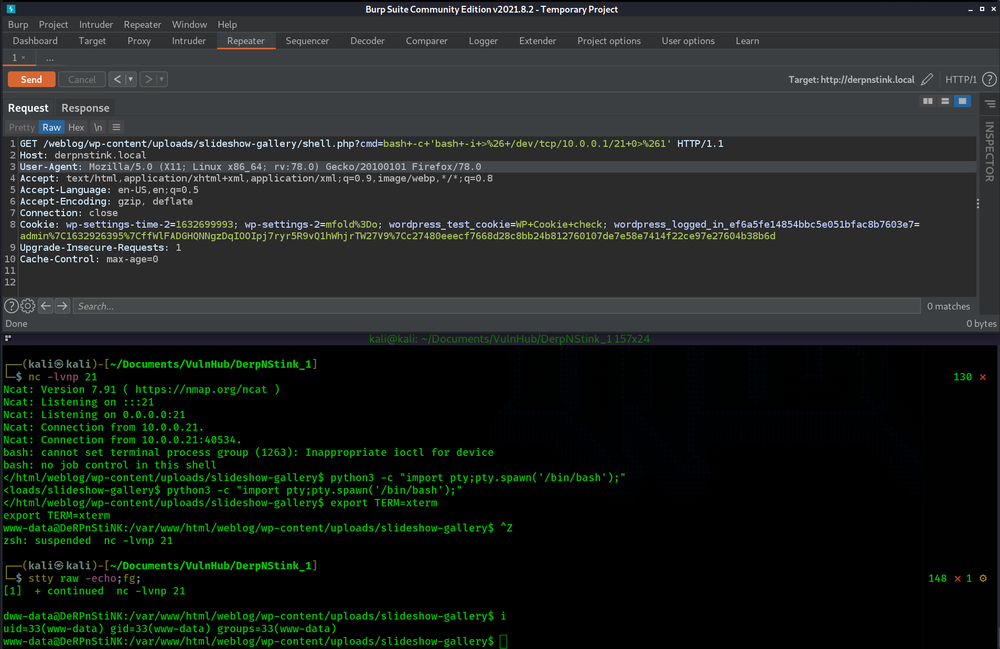Open the back history dropdown arrow
Viewport: 1000px width, 649px height.
pos(131,79)
